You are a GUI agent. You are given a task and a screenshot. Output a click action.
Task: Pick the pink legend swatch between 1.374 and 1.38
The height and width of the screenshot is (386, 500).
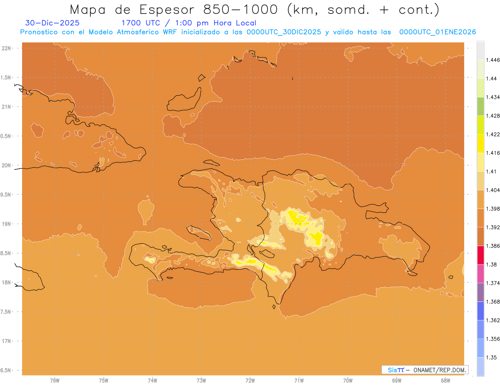(480, 274)
